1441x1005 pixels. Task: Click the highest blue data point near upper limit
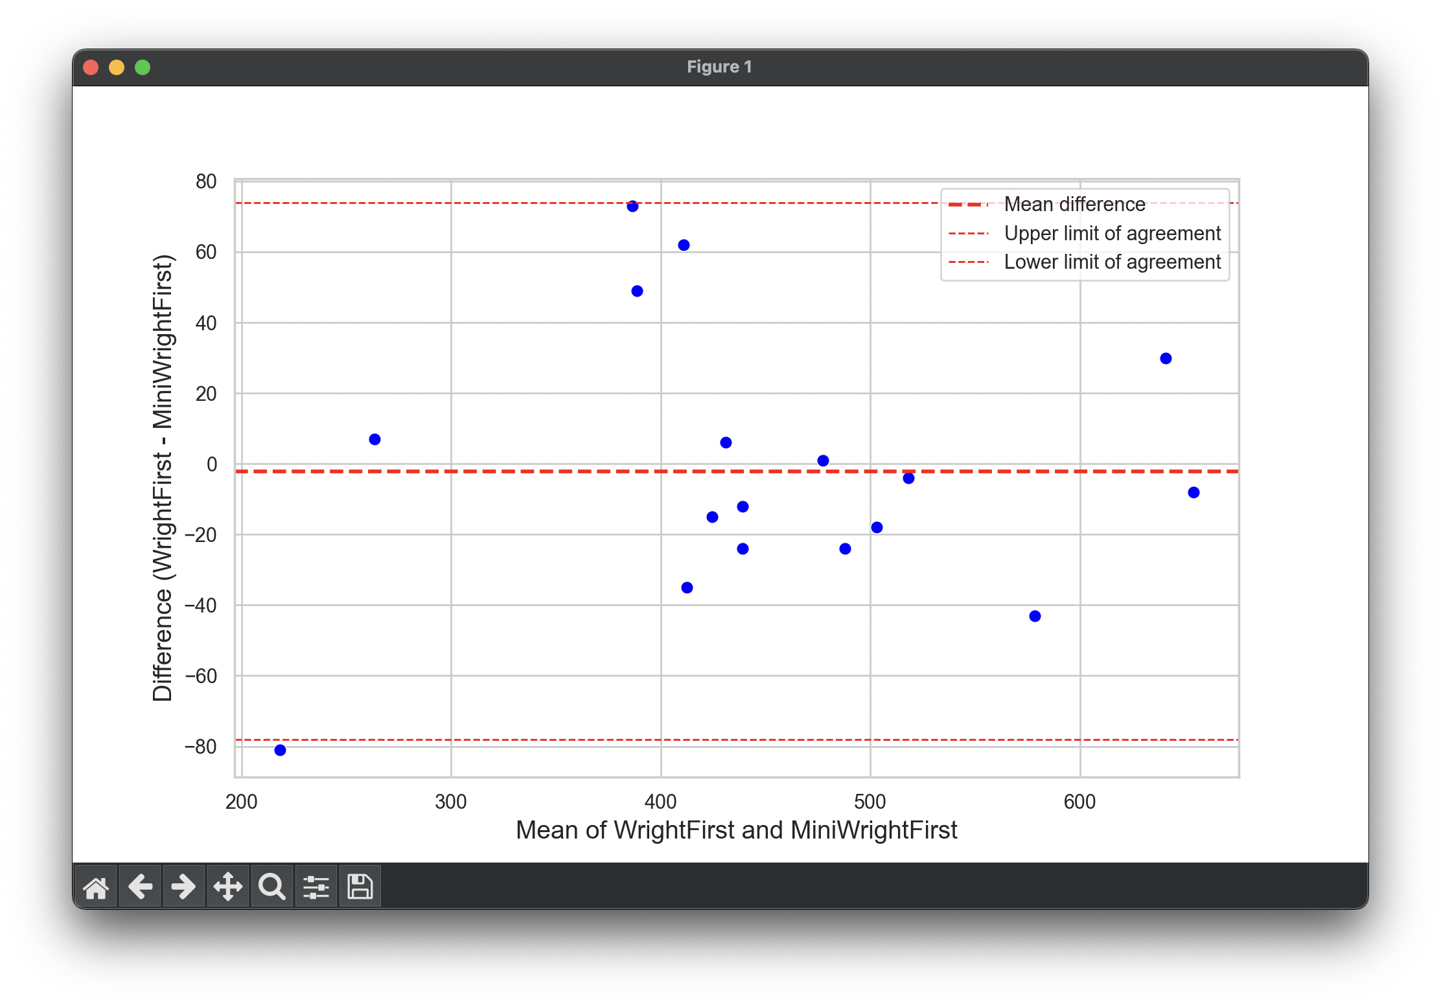point(632,207)
